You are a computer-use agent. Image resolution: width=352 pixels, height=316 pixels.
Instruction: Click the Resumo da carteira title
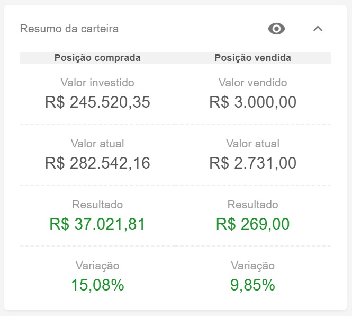(x=69, y=29)
